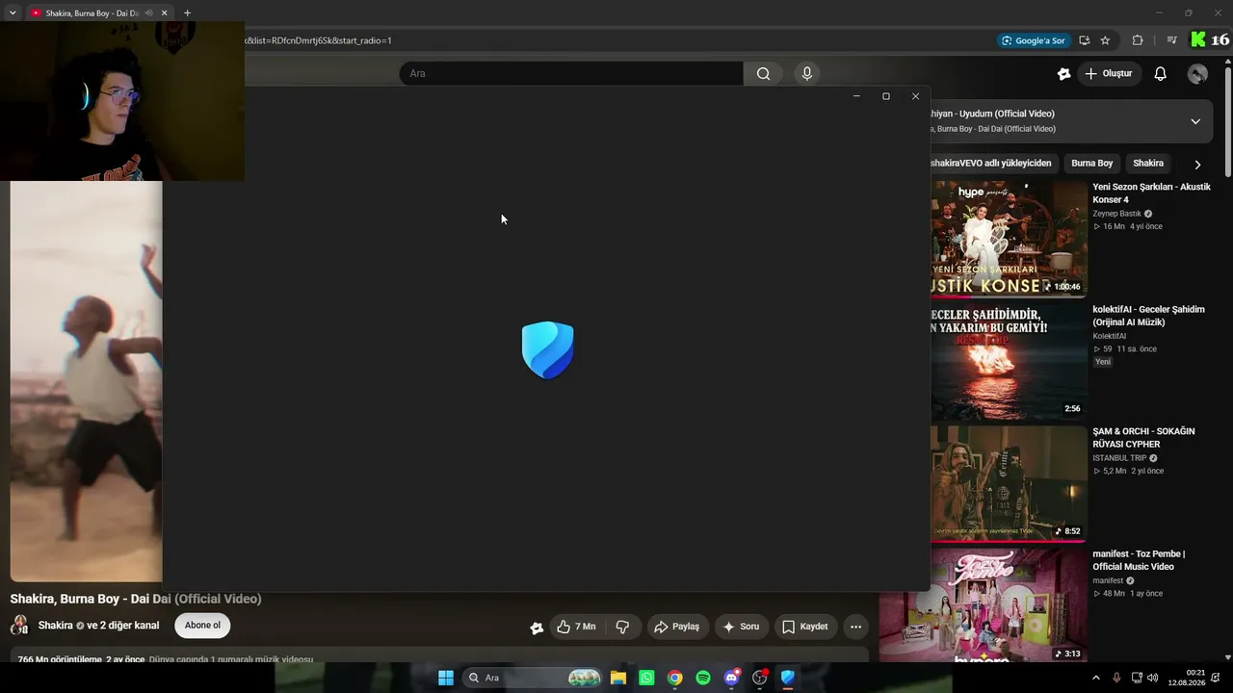Open Chrome media controls icon
Viewport: 1233px width, 693px height.
pos(1171,40)
